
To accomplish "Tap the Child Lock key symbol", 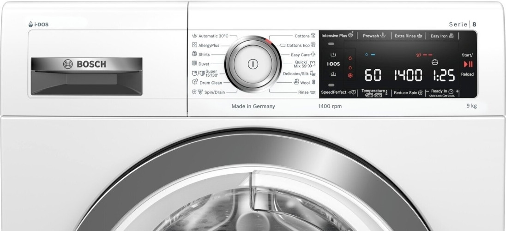I will (445, 96).
